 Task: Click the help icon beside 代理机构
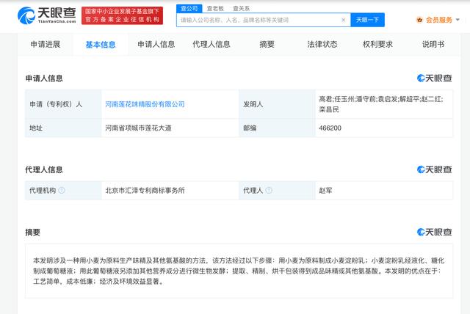(62, 190)
